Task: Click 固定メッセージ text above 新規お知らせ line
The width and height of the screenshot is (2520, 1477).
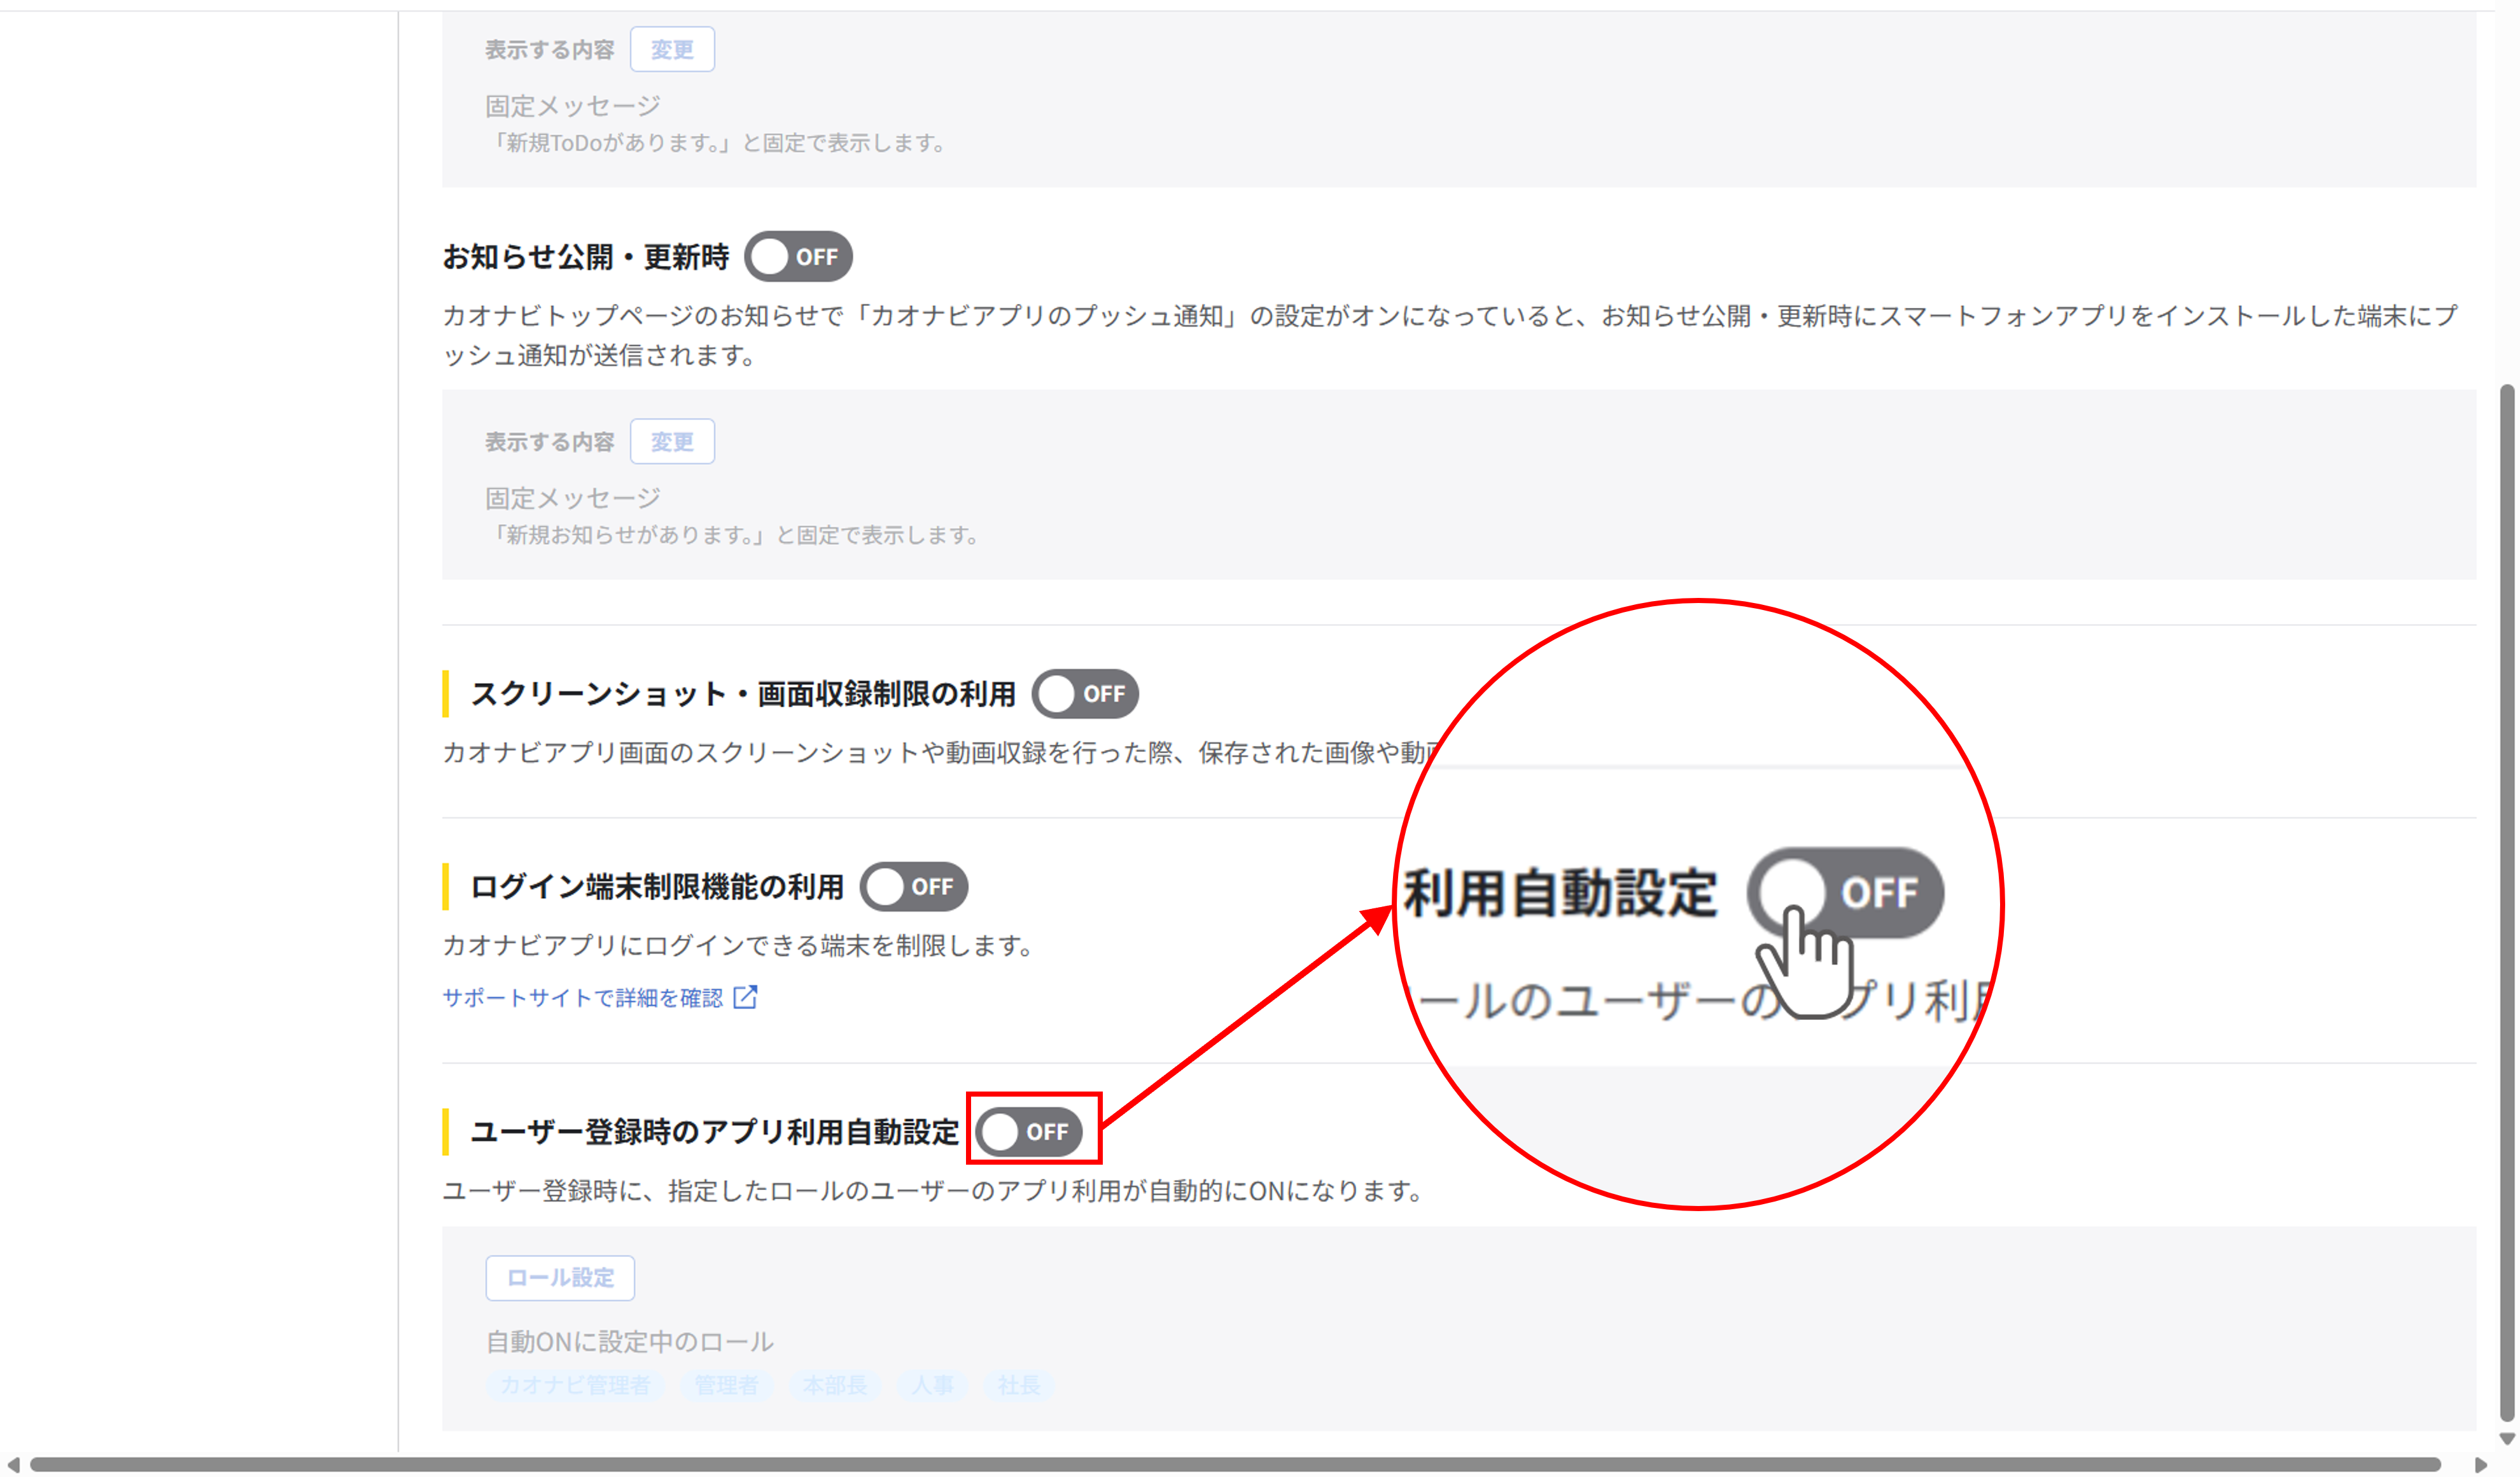Action: pos(573,497)
